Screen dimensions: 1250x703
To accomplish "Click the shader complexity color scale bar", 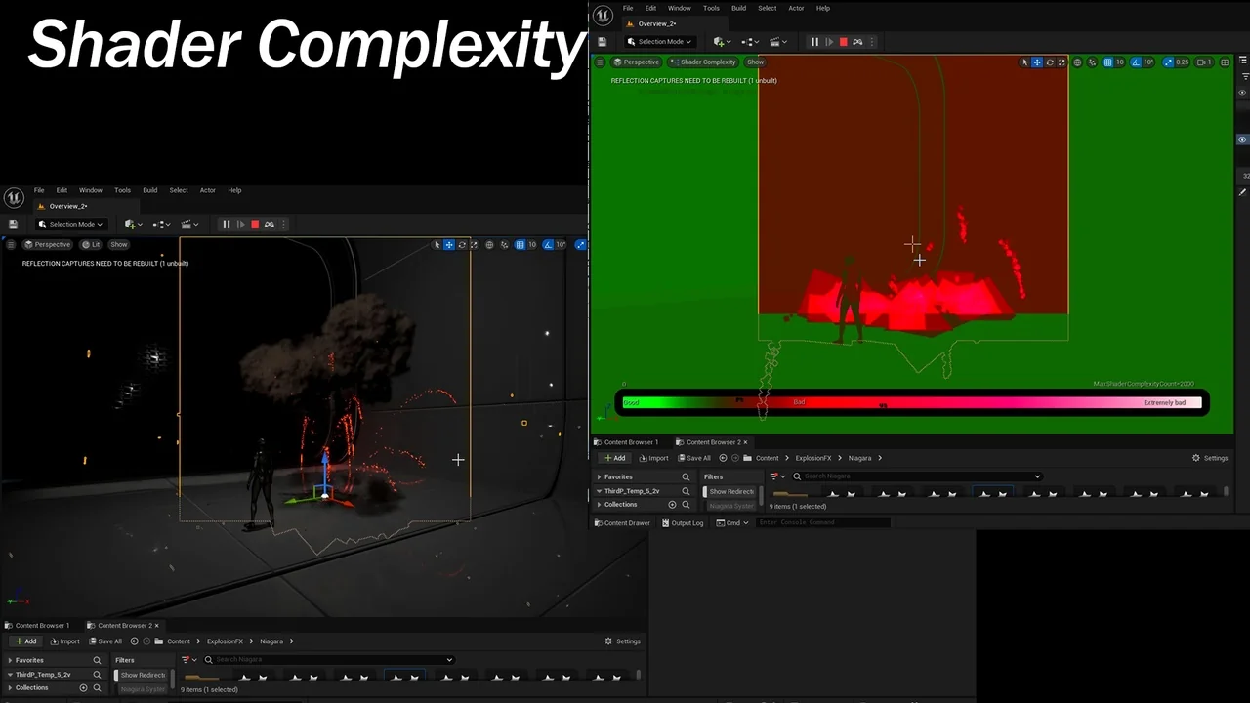I will tap(912, 402).
